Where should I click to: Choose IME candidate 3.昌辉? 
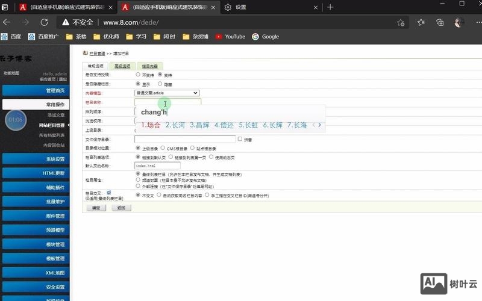click(x=199, y=125)
